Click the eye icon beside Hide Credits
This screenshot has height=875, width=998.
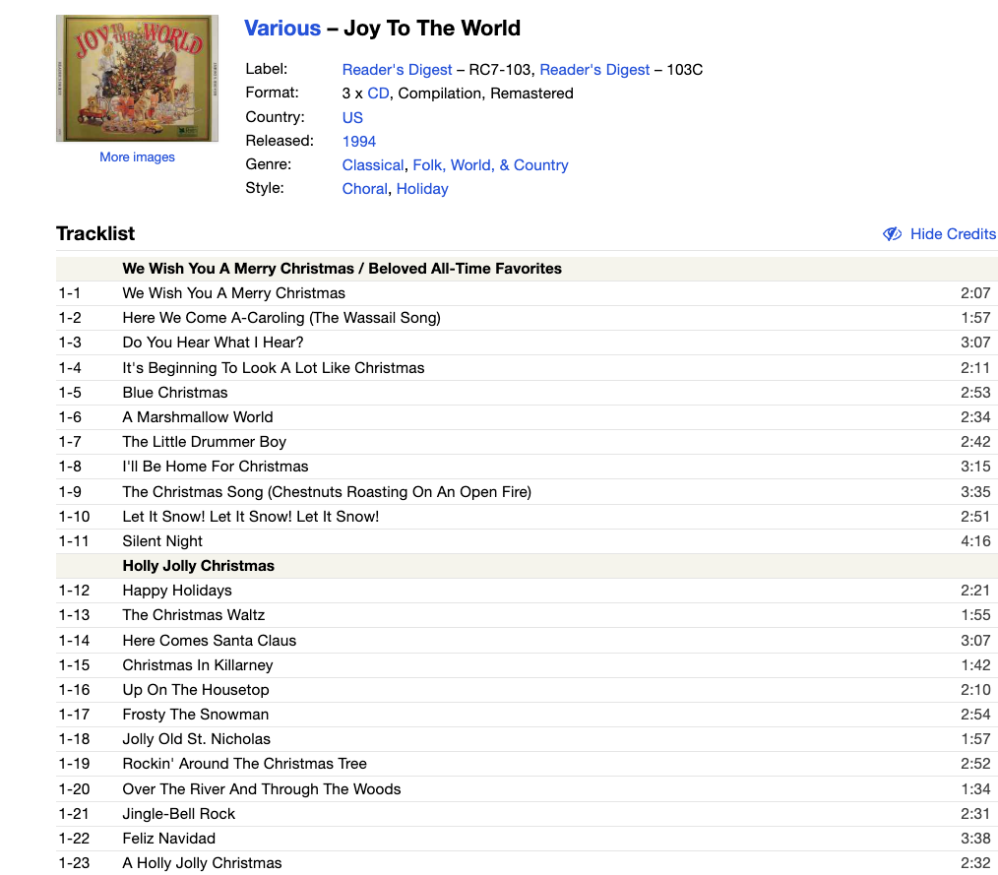tap(892, 234)
